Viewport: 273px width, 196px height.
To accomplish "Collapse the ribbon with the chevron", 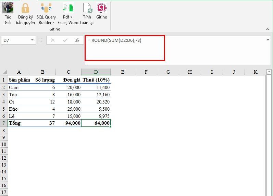I will point(268,29).
